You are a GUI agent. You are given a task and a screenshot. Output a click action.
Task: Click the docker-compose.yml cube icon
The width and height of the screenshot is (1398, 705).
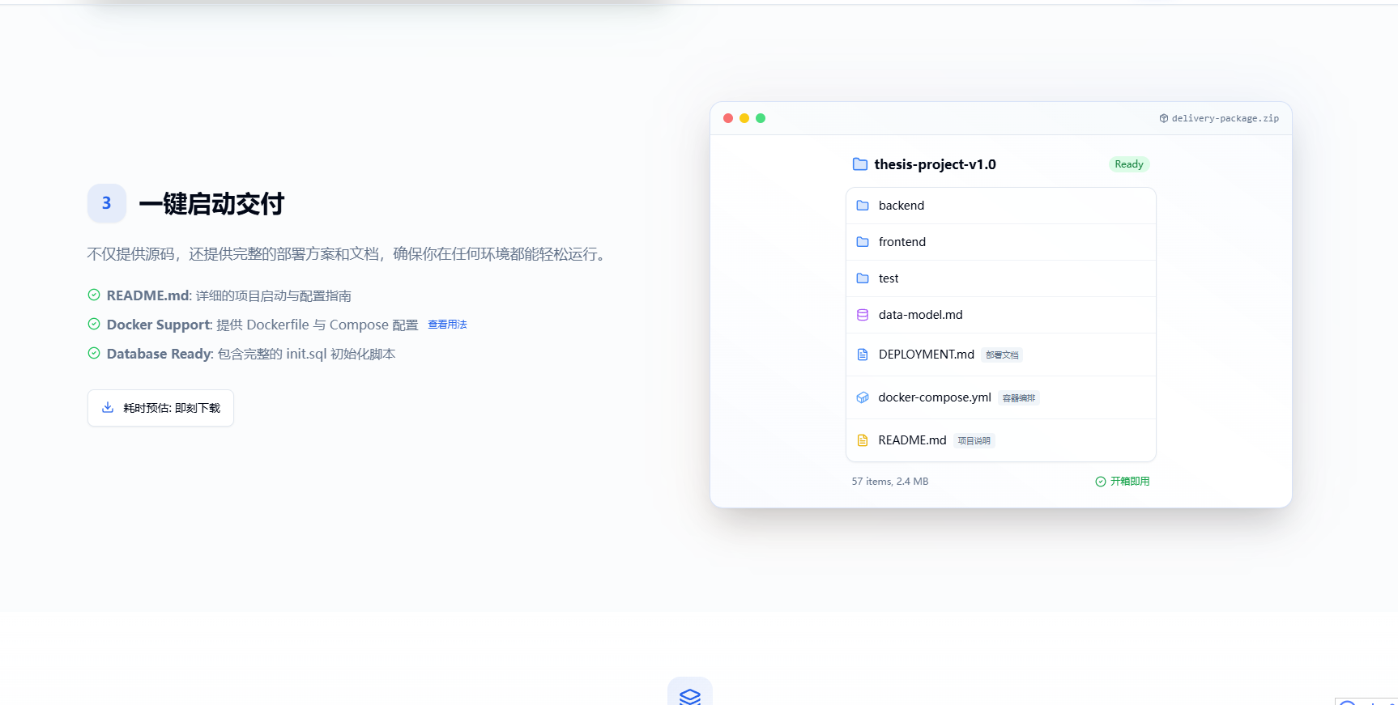tap(863, 397)
